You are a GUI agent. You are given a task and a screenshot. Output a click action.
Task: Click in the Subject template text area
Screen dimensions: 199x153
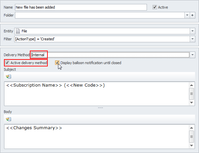pos(96,94)
